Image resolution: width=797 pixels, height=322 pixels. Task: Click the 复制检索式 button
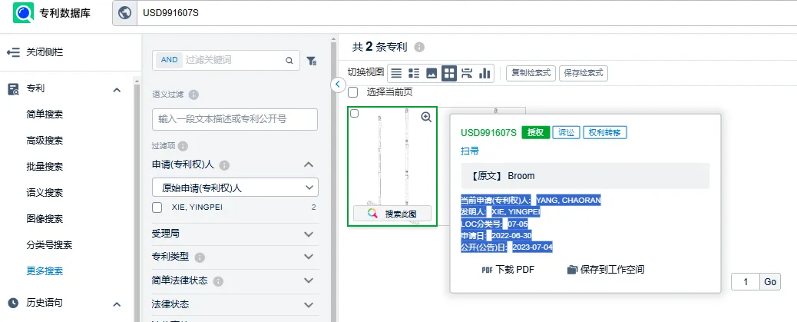coord(531,73)
